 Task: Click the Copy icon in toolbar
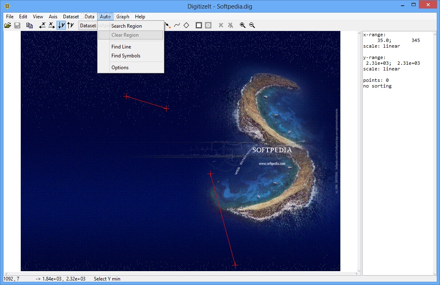click(x=29, y=25)
